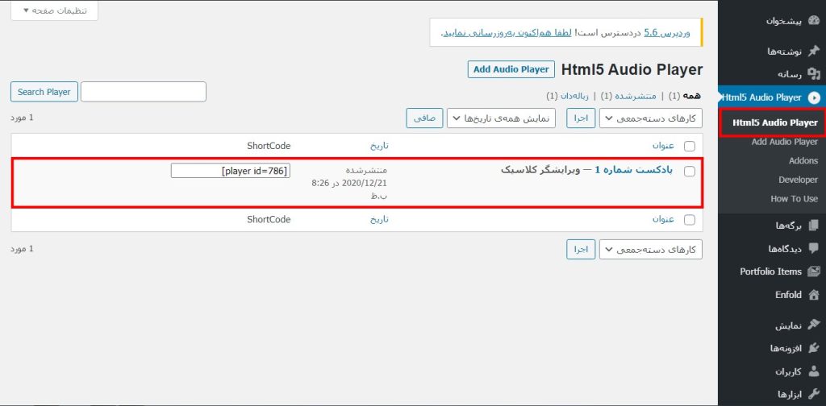Click the Html5 Audio Player play icon

point(815,97)
